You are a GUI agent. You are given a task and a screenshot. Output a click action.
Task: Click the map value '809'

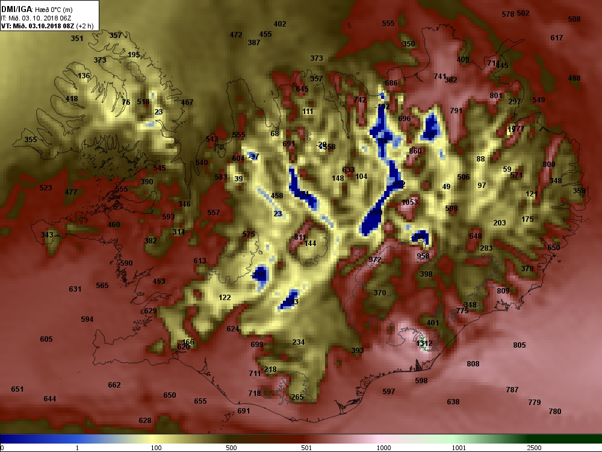tap(503, 290)
